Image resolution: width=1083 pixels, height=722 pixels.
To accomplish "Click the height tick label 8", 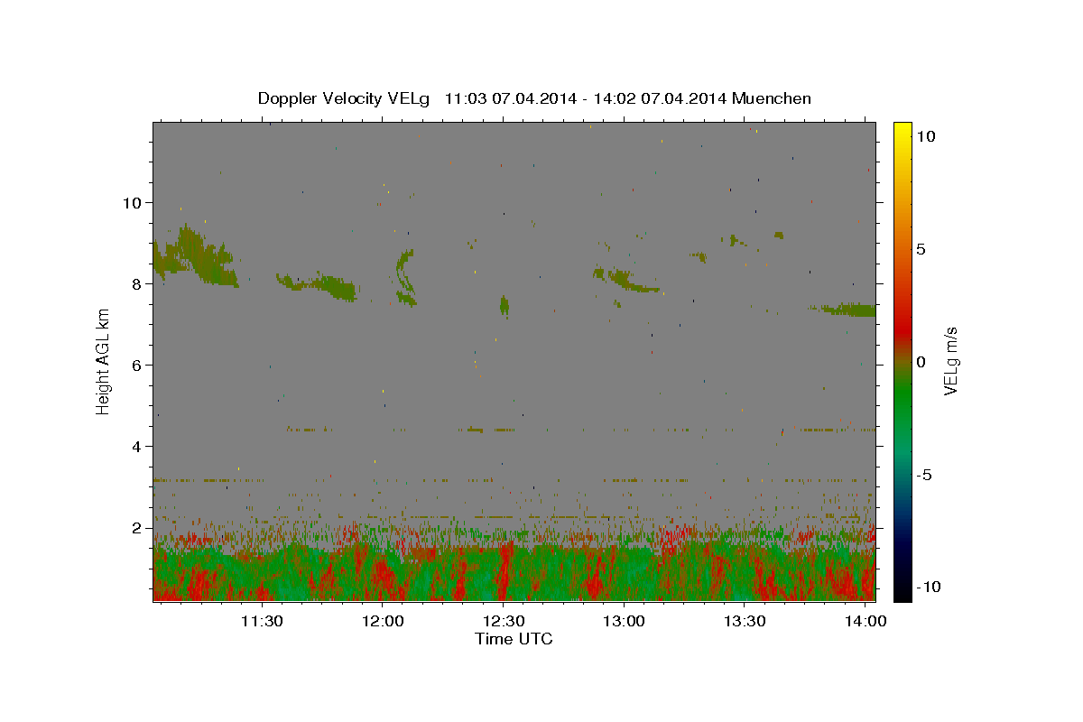I will point(138,284).
